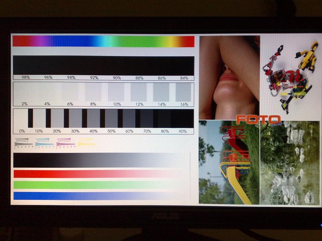Click the red gradient bar
322x241 pixels.
[x=94, y=174]
